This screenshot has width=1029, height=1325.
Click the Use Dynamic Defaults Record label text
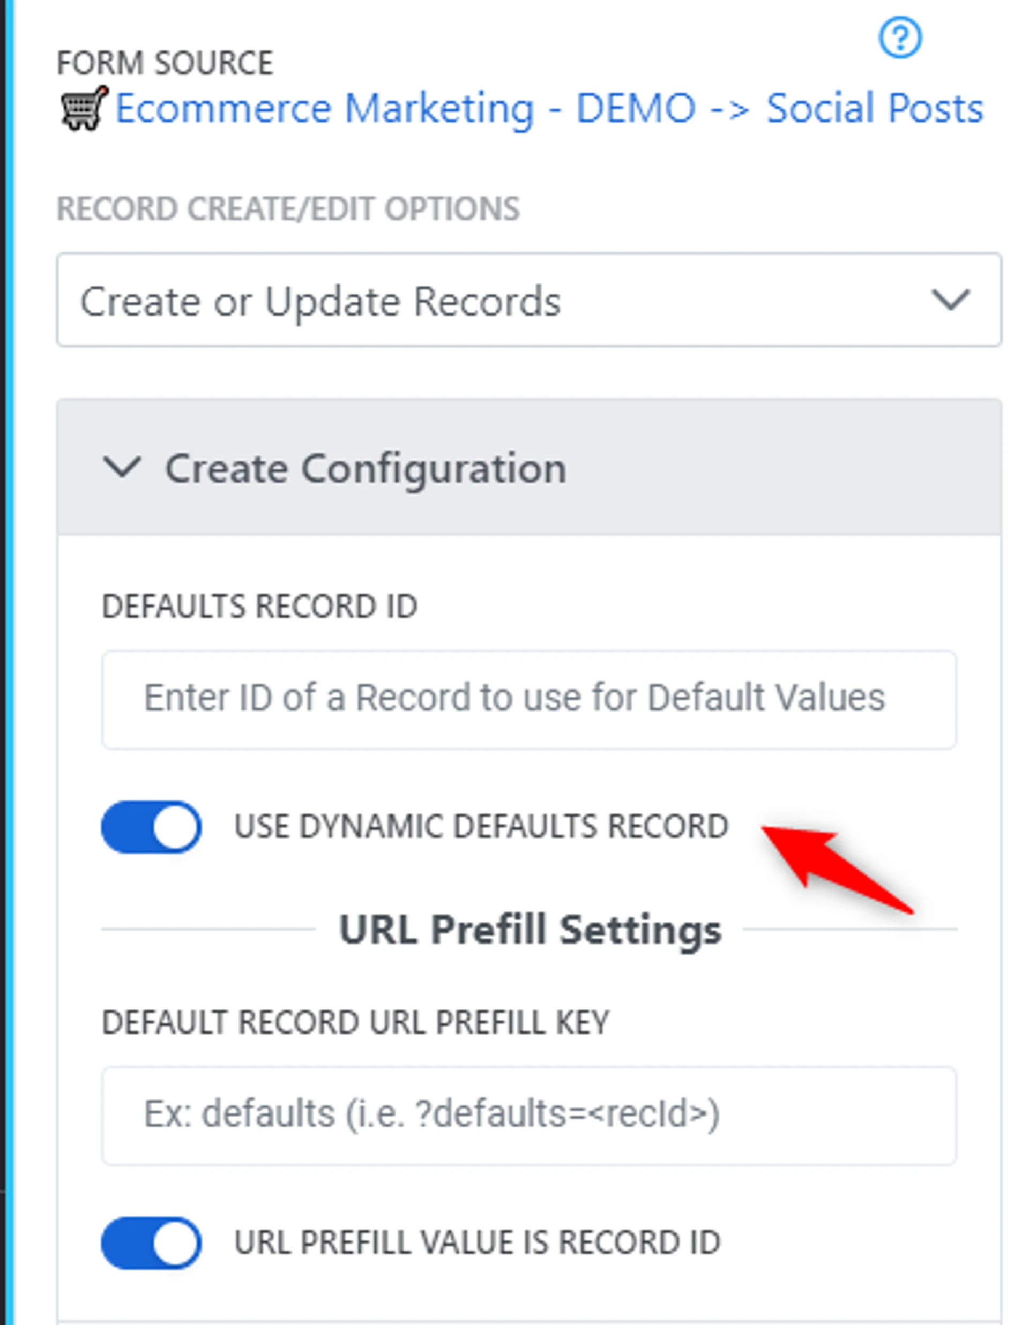(x=481, y=826)
